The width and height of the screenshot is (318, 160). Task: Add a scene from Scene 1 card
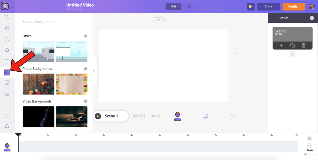pyautogui.click(x=281, y=45)
